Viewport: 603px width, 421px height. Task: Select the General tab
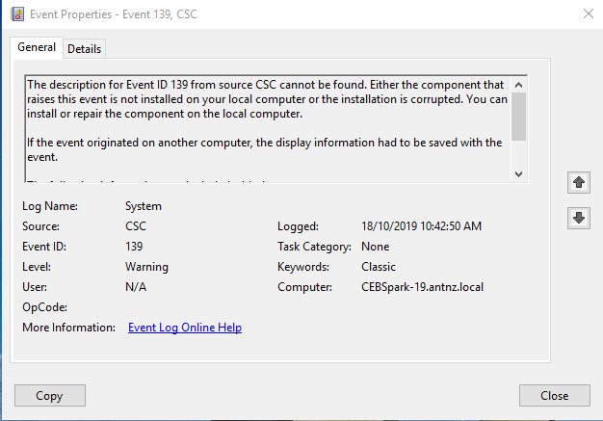tap(37, 48)
